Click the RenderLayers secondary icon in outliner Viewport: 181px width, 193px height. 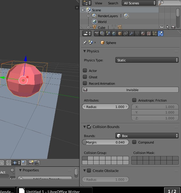point(126,16)
